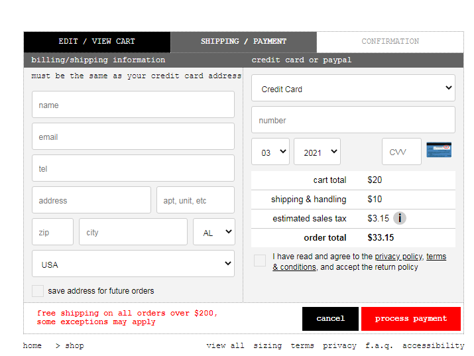Click the black cancel button
Image resolution: width=474 pixels, height=356 pixels.
(x=330, y=318)
